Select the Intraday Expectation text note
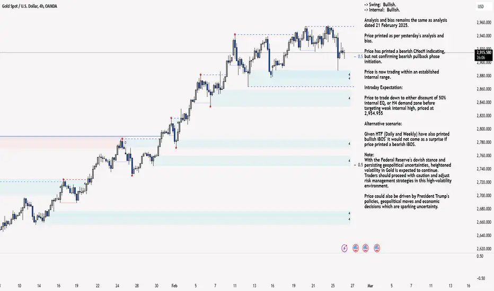Viewport: 494px width, 291px height. pyautogui.click(x=383, y=87)
